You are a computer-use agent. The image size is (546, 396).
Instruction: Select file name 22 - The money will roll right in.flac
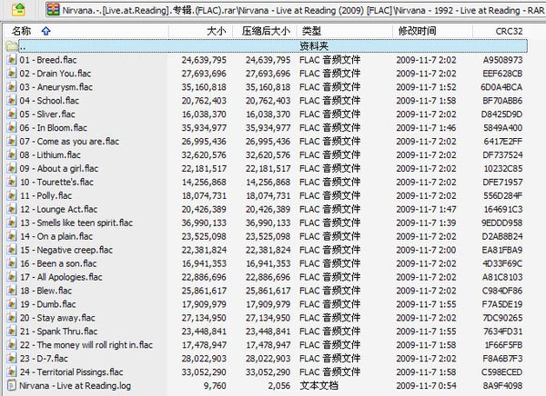86,344
